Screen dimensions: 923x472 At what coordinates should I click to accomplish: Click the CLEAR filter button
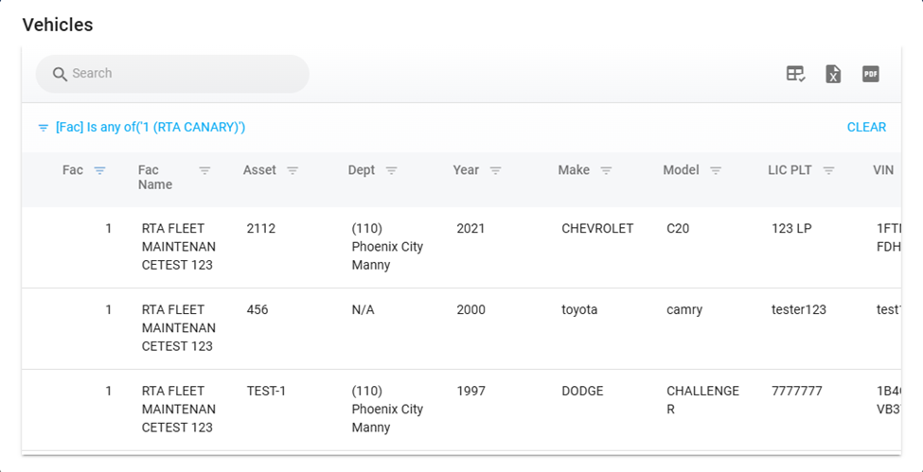point(866,128)
